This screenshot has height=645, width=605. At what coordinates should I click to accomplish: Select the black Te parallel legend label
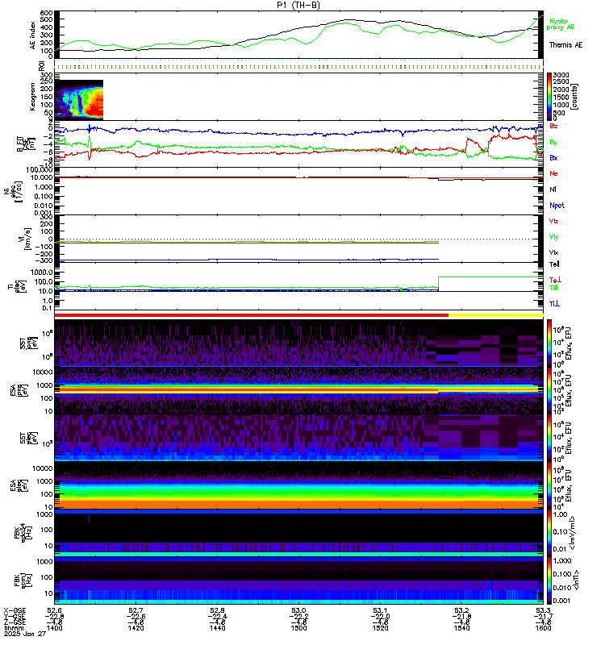click(x=554, y=264)
